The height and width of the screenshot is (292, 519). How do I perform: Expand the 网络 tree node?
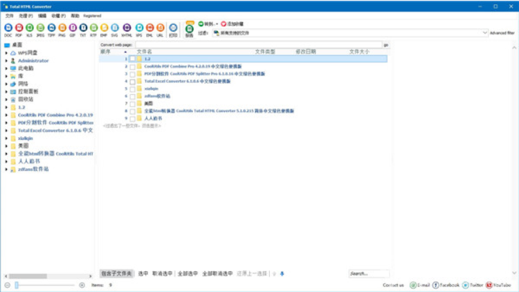[x=6, y=84]
